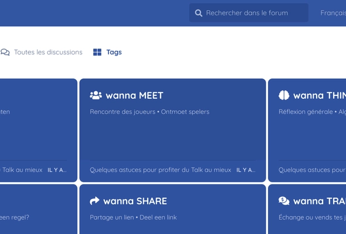Click the magnifying glass search icon
Screen dimensions: 346x234
(x=198, y=13)
